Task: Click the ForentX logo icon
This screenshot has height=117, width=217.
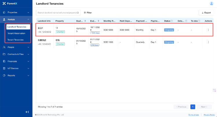Action: point(4,3)
